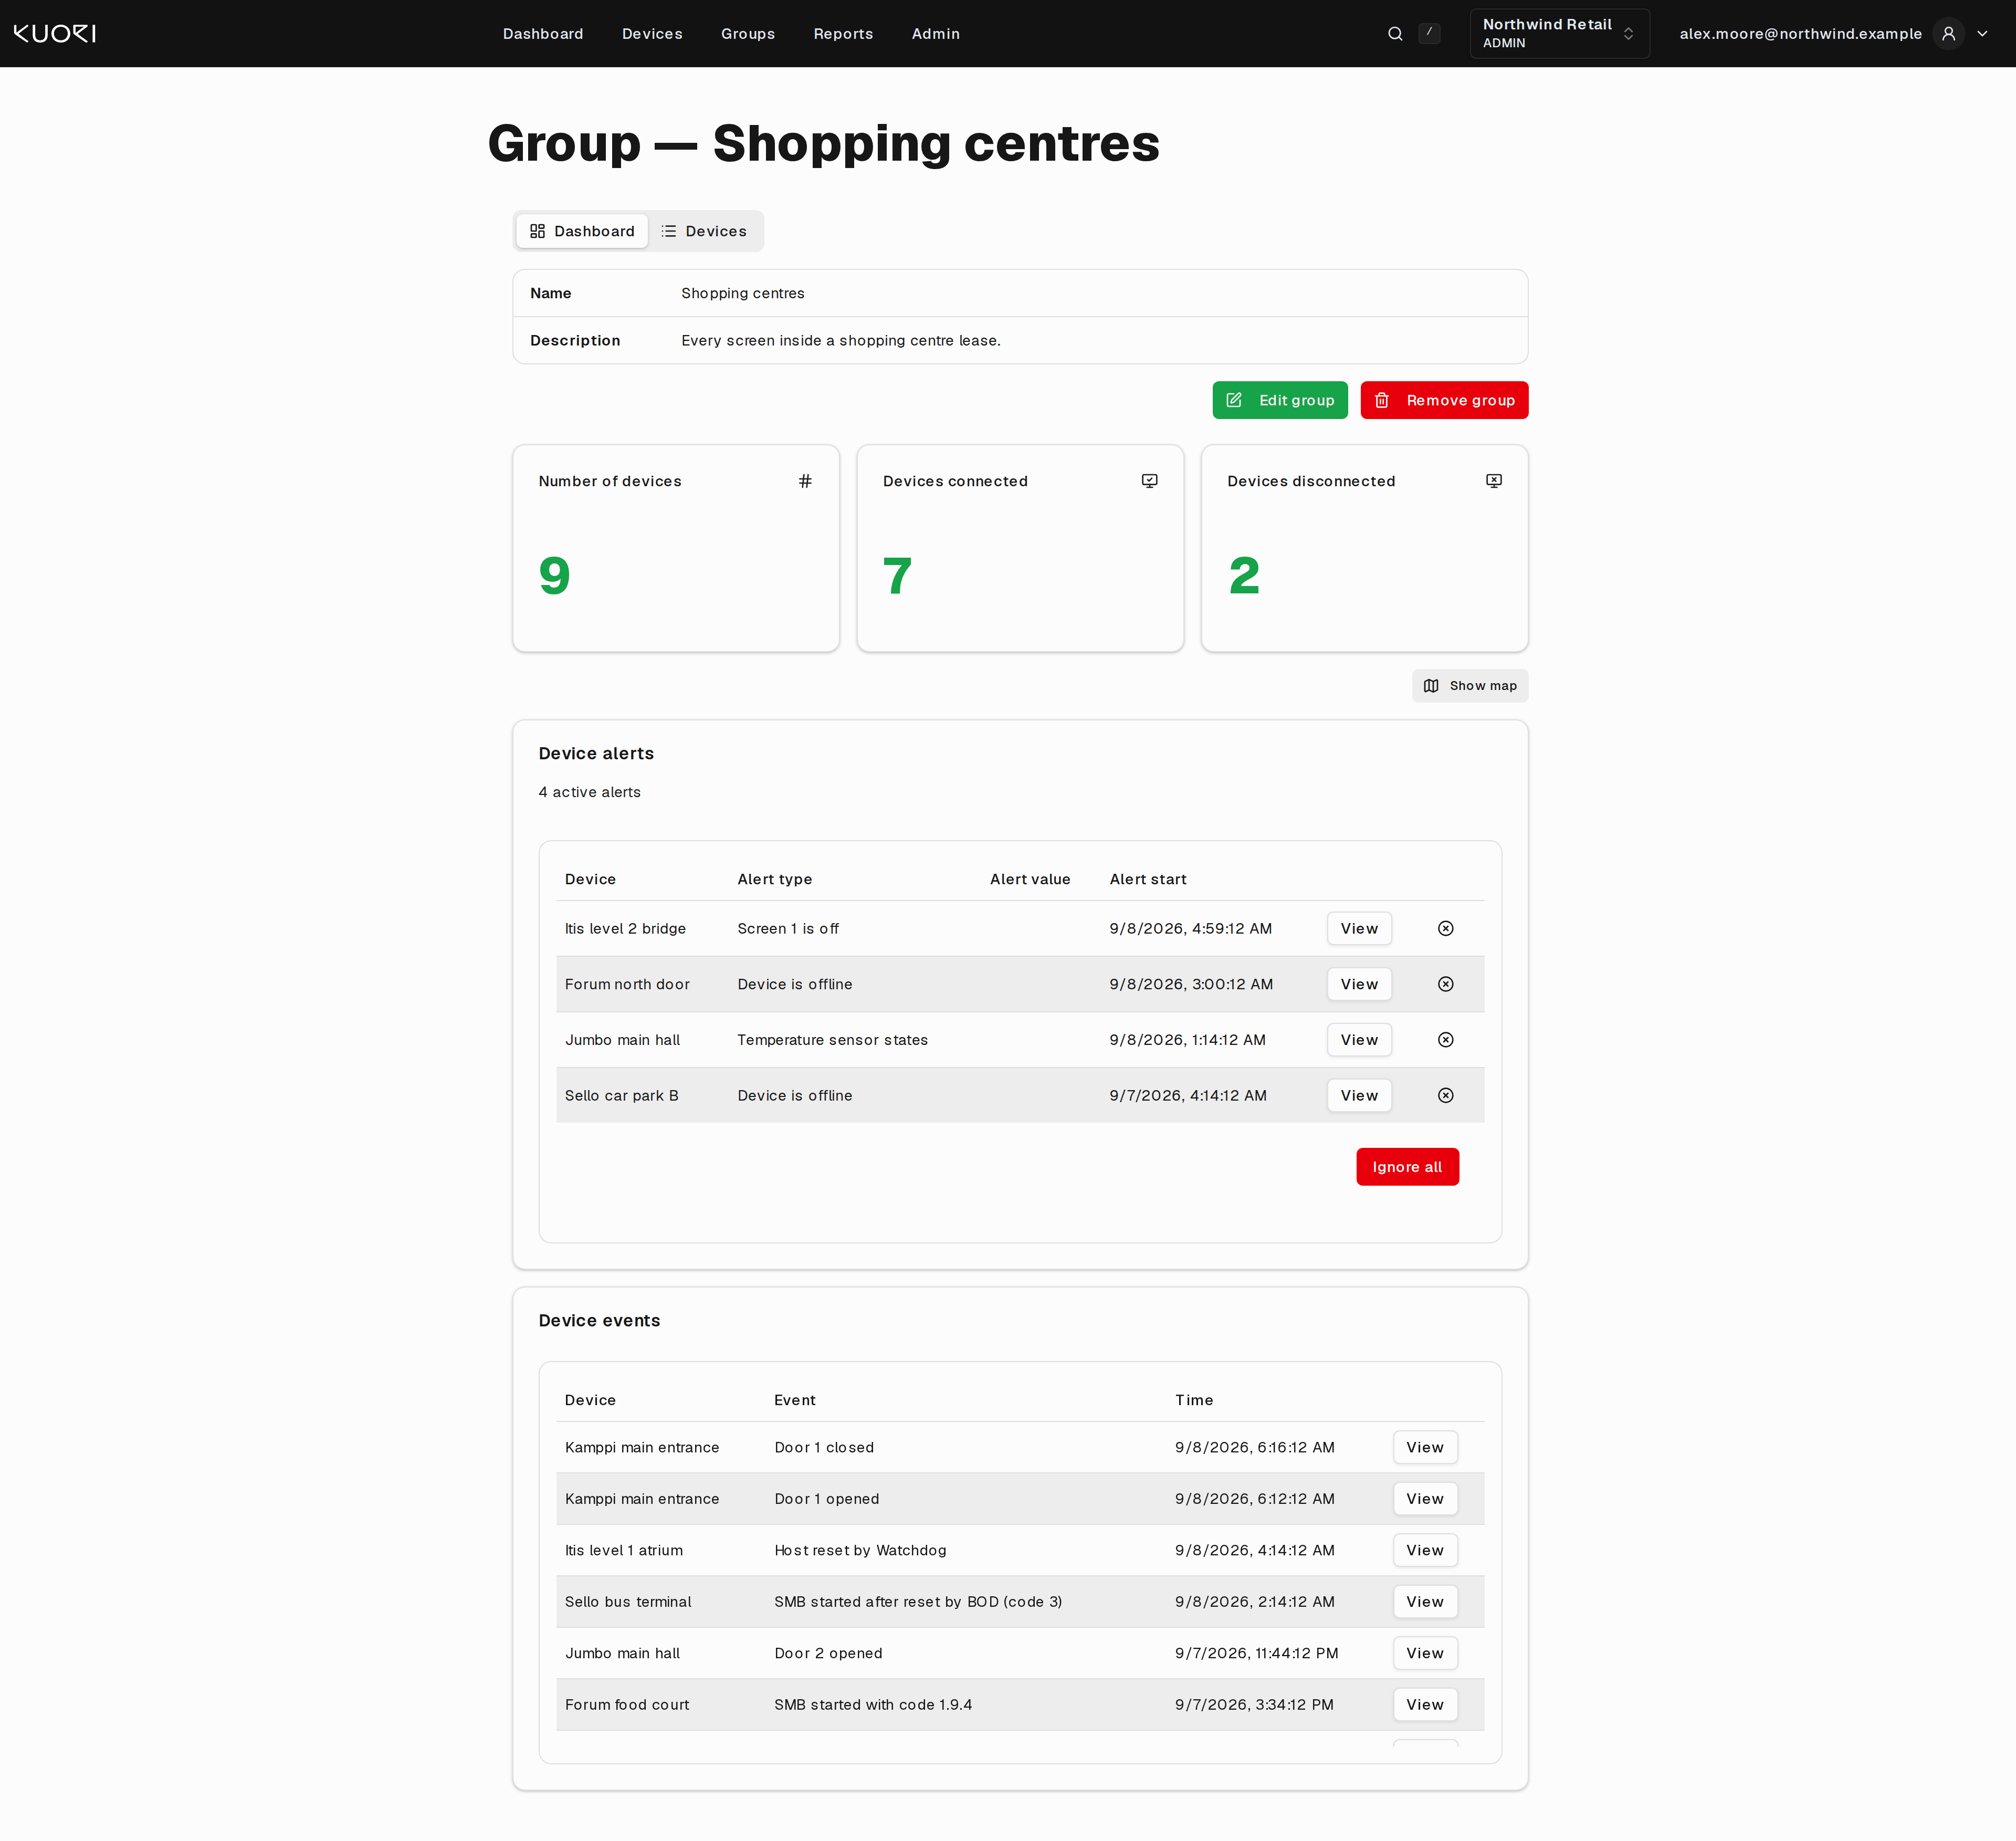Open Reports in the top navigation
Image resolution: width=2016 pixels, height=1841 pixels.
pyautogui.click(x=843, y=34)
